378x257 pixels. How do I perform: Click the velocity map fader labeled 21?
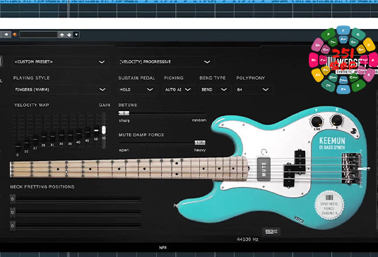point(35,140)
